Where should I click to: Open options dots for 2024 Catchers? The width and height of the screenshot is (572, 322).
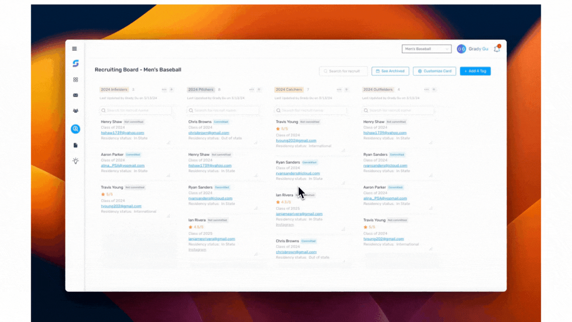[x=339, y=89]
